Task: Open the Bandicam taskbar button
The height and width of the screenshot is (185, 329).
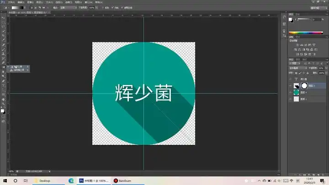Action: click(x=122, y=181)
